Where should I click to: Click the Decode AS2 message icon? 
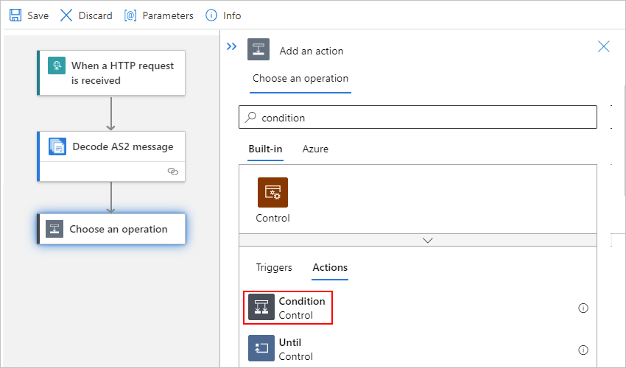click(57, 146)
